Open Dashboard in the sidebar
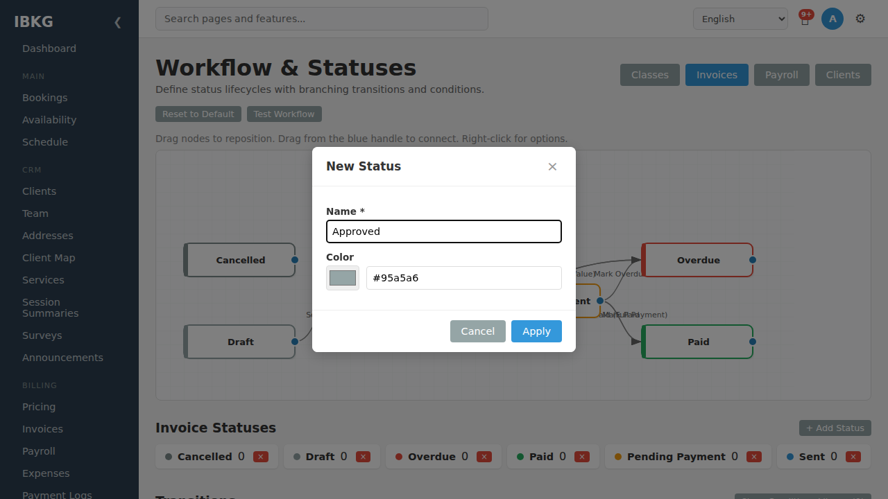888x499 pixels. (49, 49)
